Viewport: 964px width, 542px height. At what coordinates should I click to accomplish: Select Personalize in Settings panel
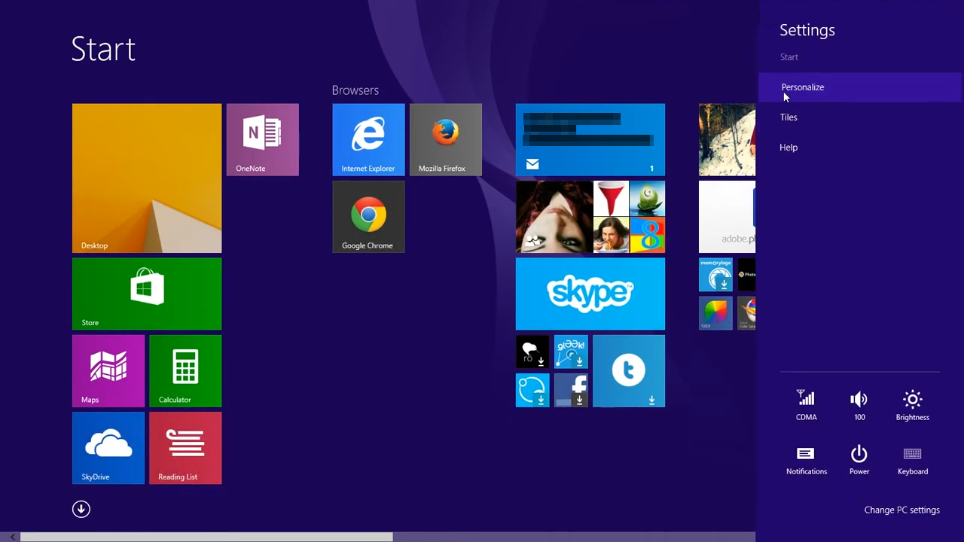coord(803,87)
